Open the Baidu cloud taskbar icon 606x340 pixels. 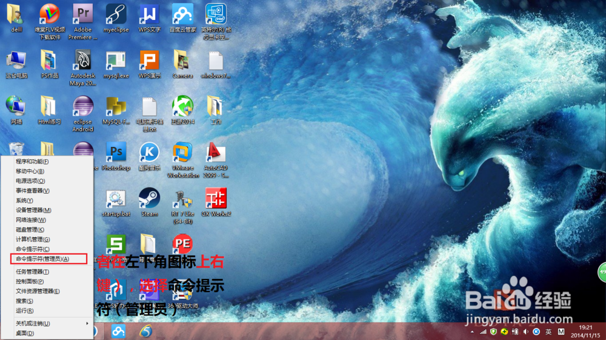(118, 332)
